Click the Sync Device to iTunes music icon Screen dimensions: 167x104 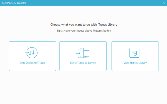(31, 53)
